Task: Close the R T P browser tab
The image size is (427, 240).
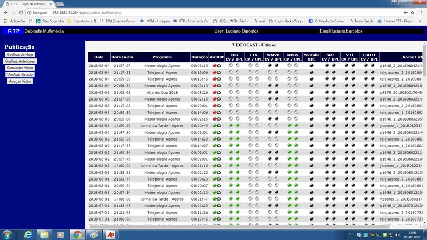Action: coord(51,4)
